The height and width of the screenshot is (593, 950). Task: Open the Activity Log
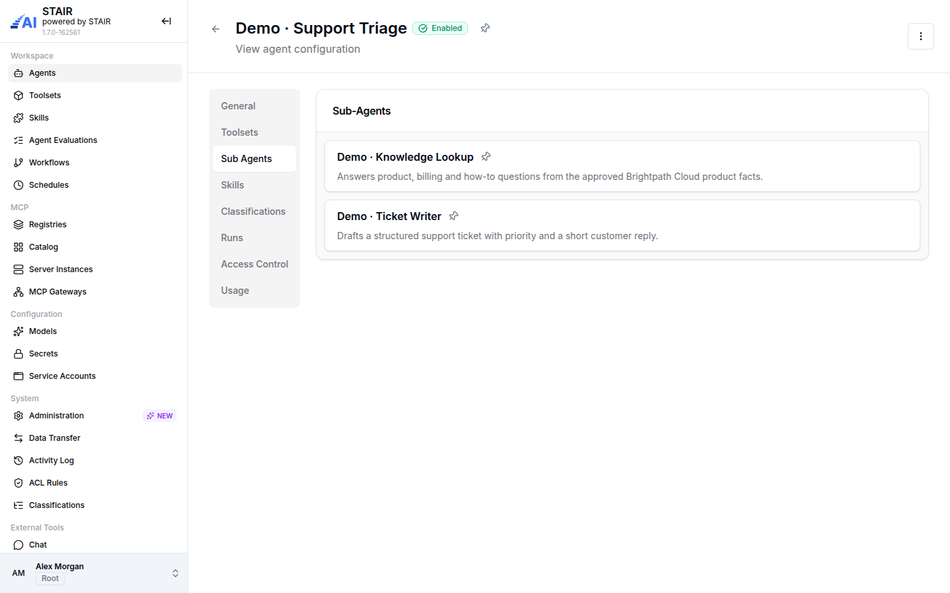pyautogui.click(x=95, y=461)
